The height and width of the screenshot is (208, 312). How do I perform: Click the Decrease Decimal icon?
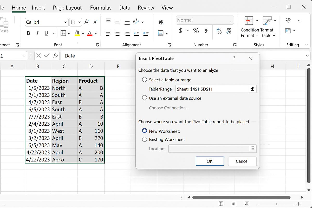click(229, 31)
